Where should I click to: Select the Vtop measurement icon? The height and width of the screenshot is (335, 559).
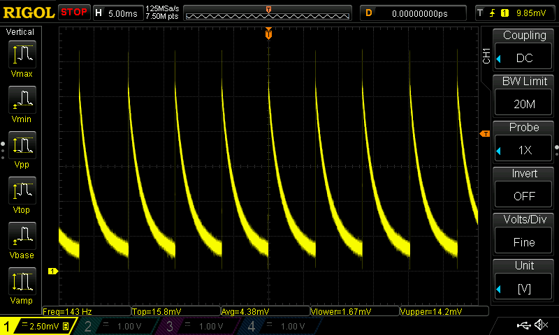[22, 191]
